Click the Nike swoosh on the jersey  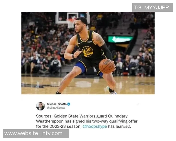(x=80, y=43)
